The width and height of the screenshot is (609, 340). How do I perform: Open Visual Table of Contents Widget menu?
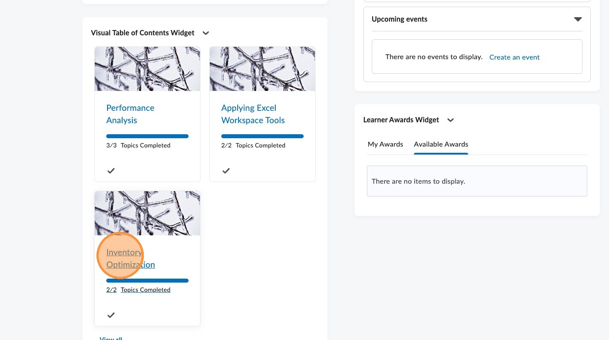click(x=206, y=33)
